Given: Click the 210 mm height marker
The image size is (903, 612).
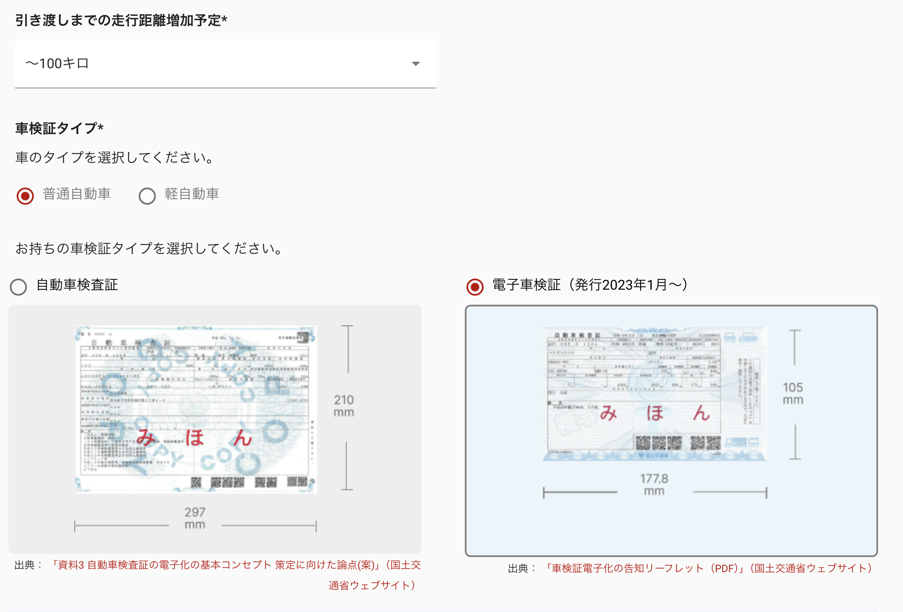Looking at the screenshot, I should coord(344,406).
